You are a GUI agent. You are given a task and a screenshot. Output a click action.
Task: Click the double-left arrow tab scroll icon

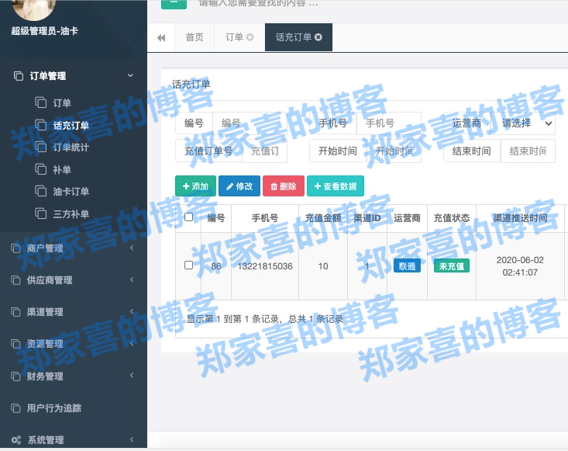161,38
